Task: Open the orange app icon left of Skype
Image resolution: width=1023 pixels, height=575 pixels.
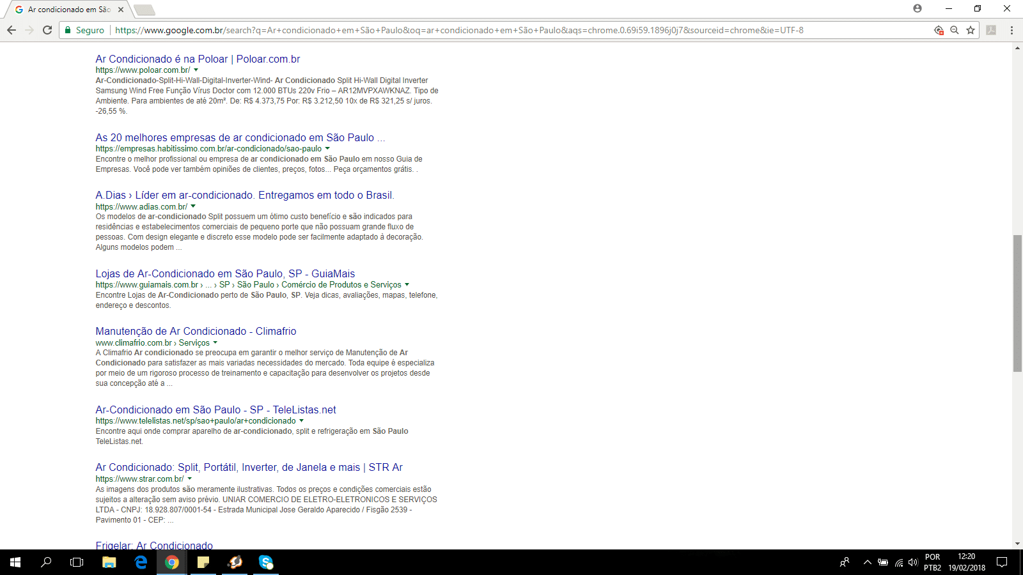Action: coord(235,562)
